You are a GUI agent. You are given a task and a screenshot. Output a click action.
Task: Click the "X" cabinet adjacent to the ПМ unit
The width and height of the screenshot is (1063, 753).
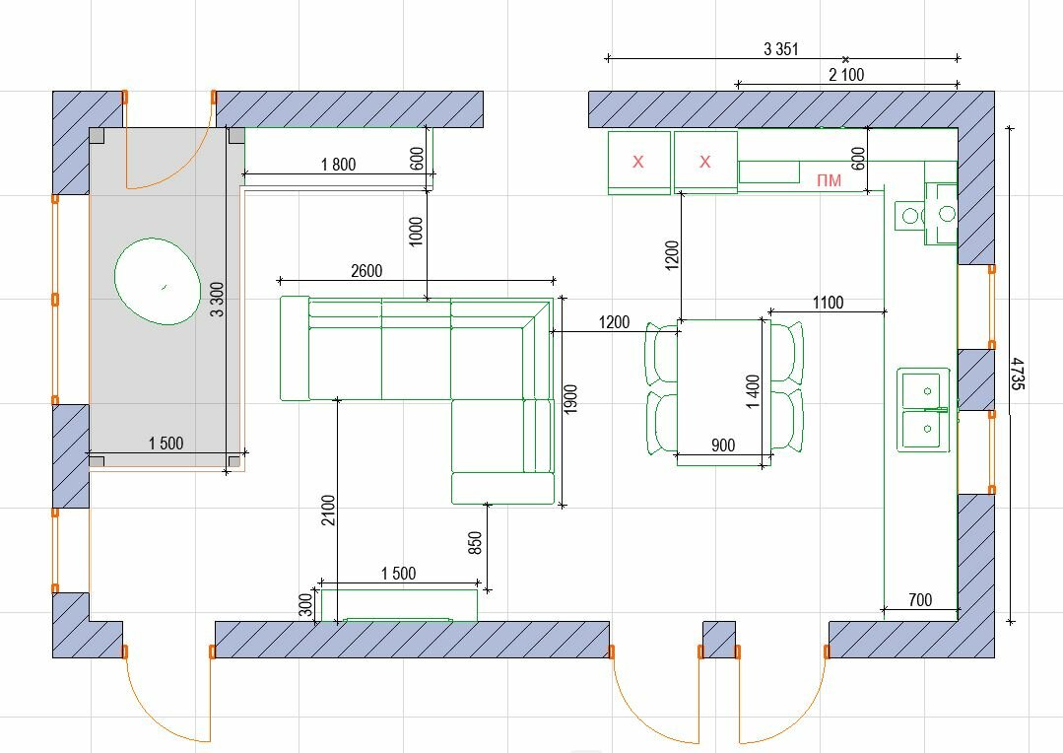[705, 163]
